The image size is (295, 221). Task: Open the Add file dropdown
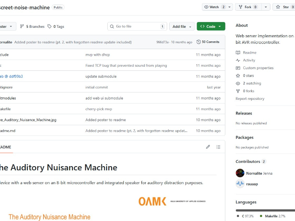point(182,27)
